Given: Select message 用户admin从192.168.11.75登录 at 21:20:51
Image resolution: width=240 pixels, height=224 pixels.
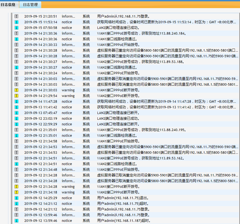Looking at the screenshot, I should pos(123,16).
